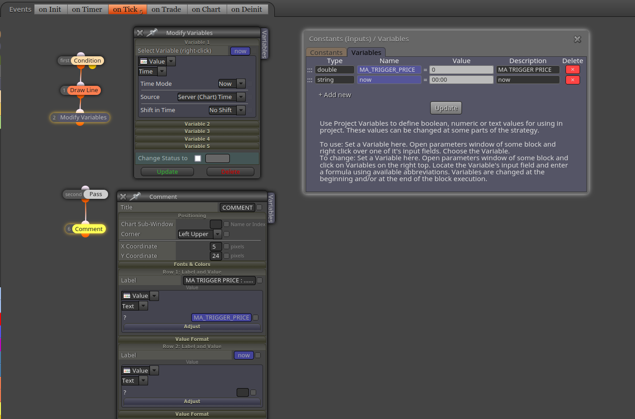The width and height of the screenshot is (635, 419).
Task: Select the Variables tab in Constants window
Action: point(366,53)
